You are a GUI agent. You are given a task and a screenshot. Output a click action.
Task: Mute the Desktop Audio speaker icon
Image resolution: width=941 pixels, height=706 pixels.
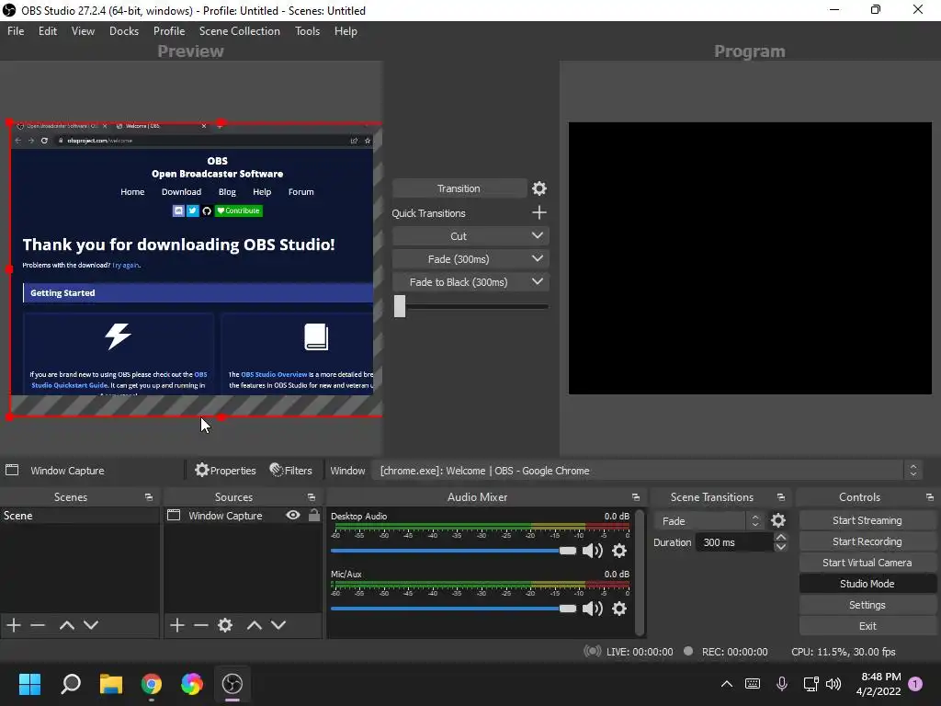[x=593, y=551]
